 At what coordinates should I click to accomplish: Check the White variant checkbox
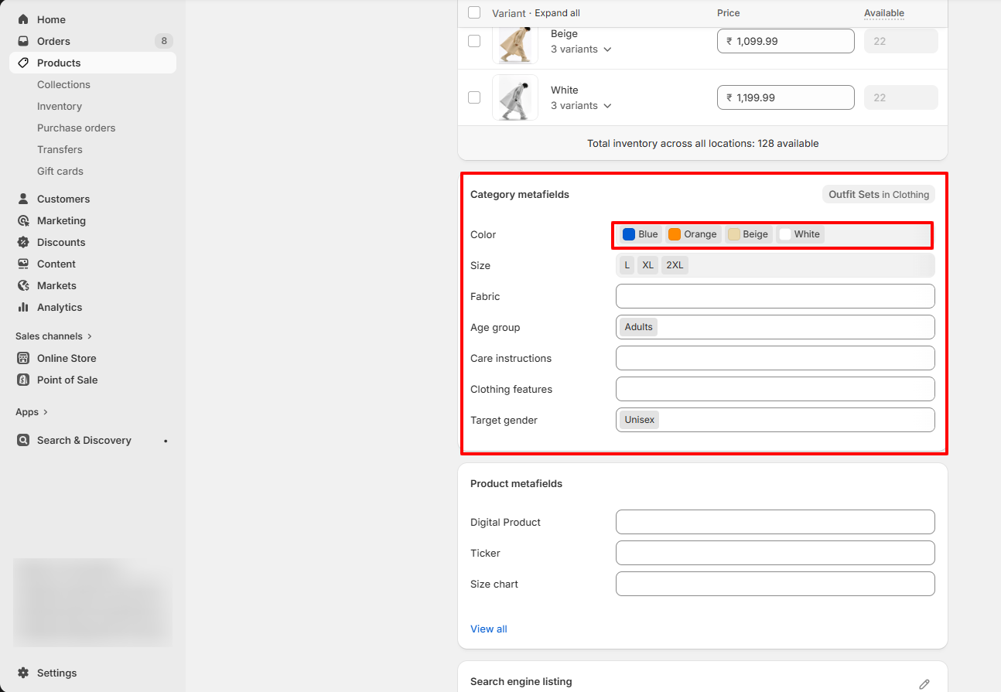[474, 97]
